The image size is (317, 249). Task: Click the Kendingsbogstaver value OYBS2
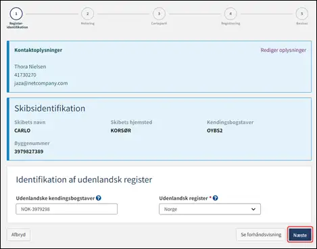click(215, 131)
